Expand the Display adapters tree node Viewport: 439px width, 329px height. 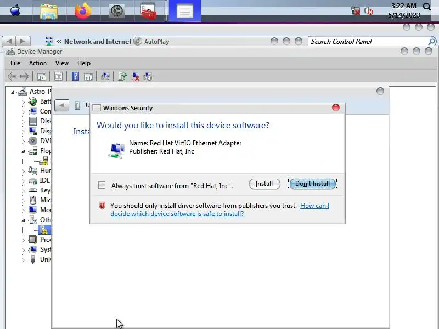23,132
